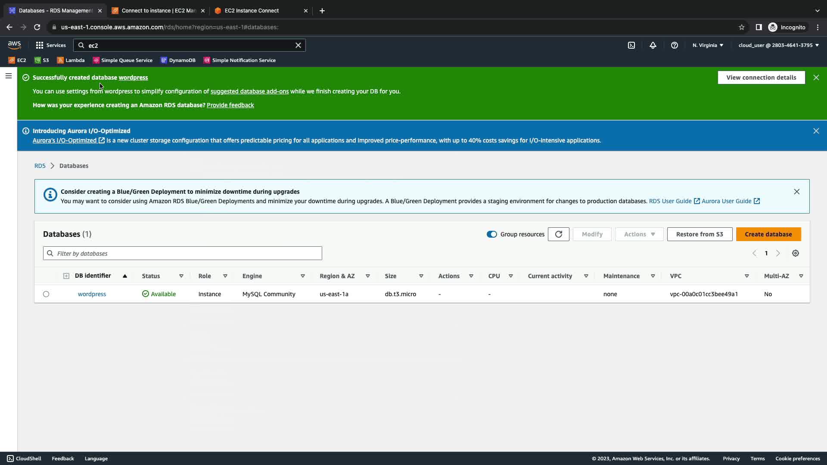Click the Filter by databases field
This screenshot has width=827, height=465.
(x=183, y=254)
